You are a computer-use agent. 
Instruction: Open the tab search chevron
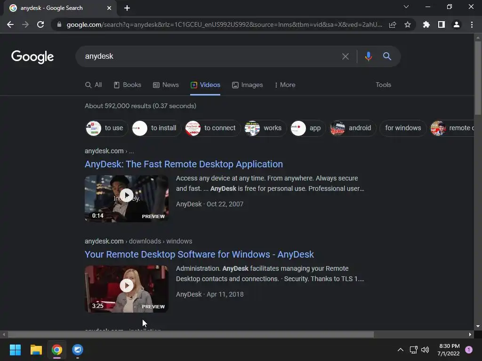coord(406,7)
